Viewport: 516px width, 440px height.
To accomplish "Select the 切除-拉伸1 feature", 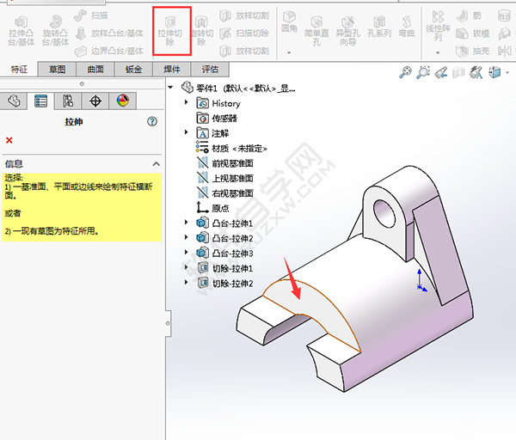I will [225, 269].
